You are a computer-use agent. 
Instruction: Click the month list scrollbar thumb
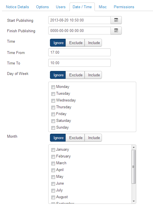tap(133, 167)
